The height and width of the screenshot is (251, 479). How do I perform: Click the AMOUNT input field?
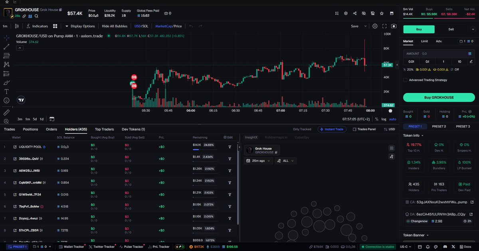point(439,53)
